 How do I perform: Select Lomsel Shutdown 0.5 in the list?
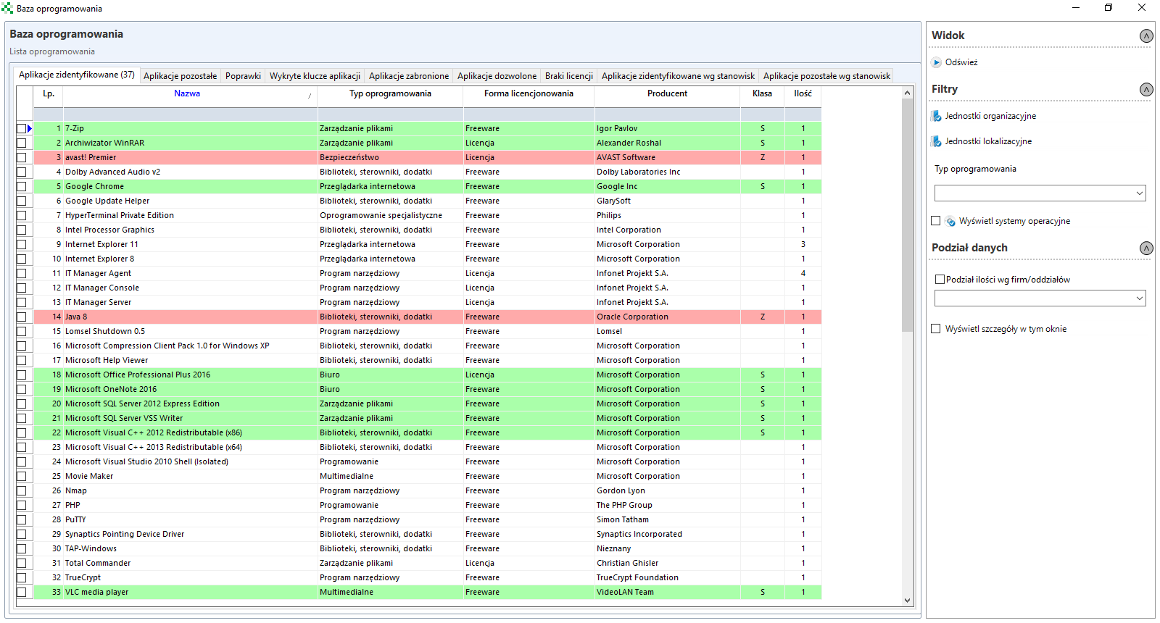[x=105, y=331]
